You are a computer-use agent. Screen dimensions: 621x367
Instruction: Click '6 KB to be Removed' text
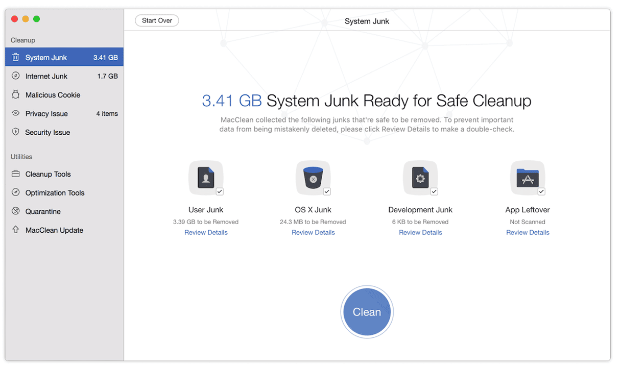click(420, 222)
